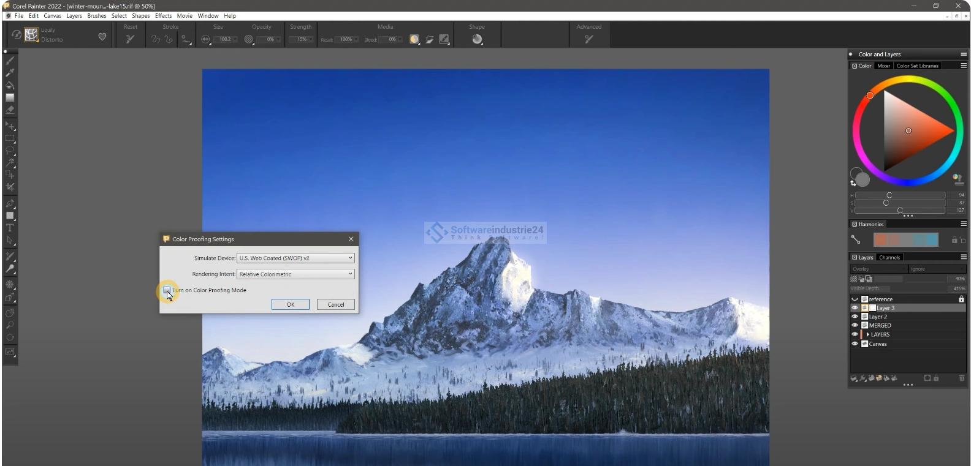Screen dimensions: 971x466
Task: Toggle visibility of the reference layer
Action: tap(855, 299)
